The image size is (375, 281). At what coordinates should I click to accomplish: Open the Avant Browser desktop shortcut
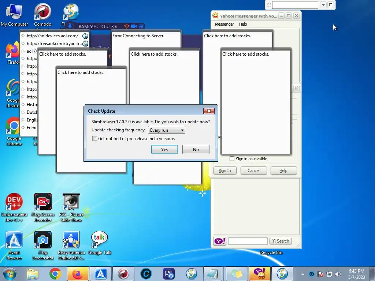[14, 246]
